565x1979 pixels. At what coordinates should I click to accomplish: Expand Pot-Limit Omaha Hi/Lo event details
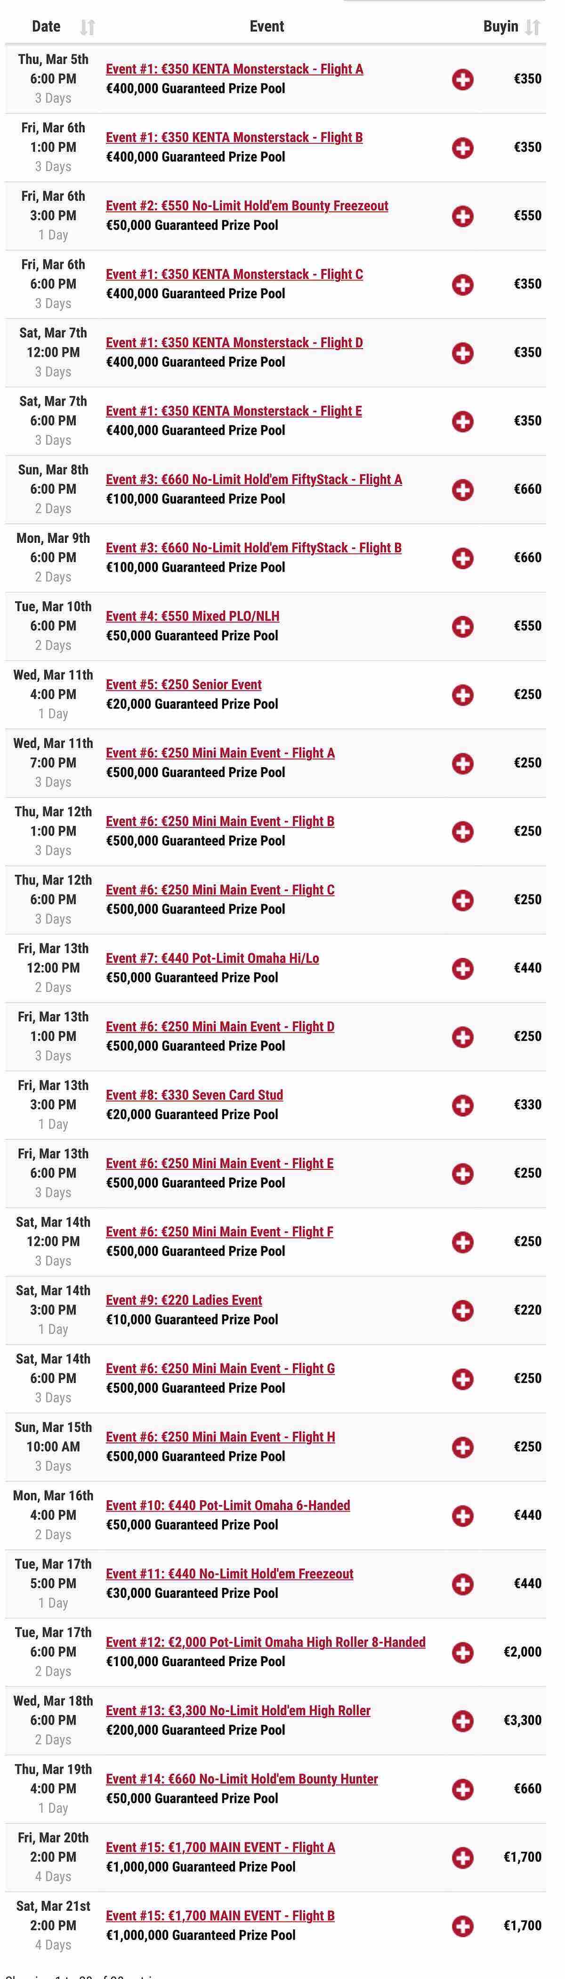[x=462, y=968]
